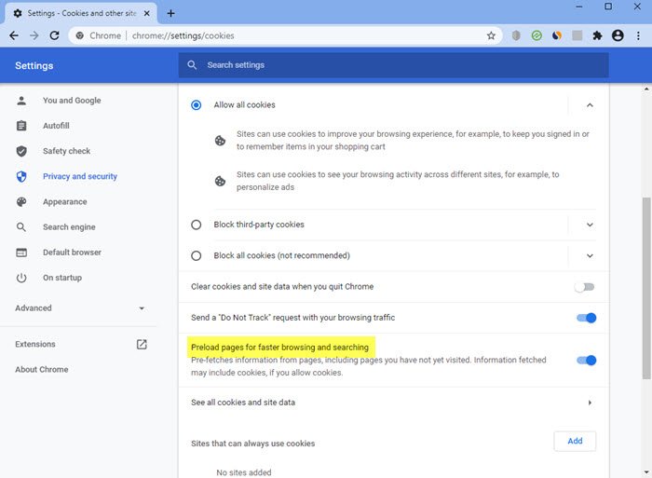This screenshot has height=478, width=652.
Task: Expand the Advanced section in sidebar
Action: (x=79, y=308)
